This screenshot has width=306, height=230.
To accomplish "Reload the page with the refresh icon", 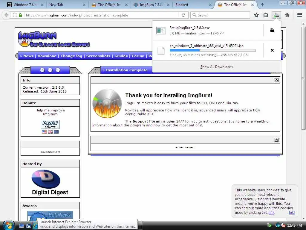I will tap(183, 15).
